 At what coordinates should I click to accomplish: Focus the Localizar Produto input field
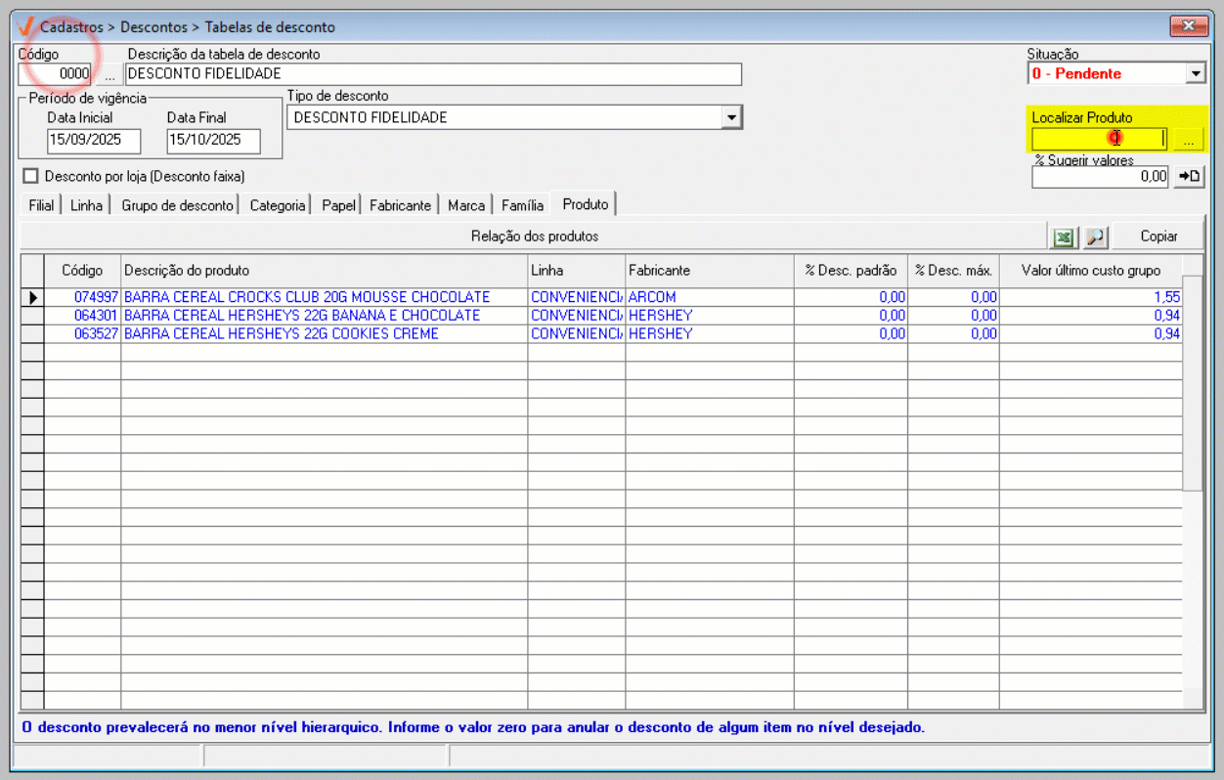(1098, 140)
